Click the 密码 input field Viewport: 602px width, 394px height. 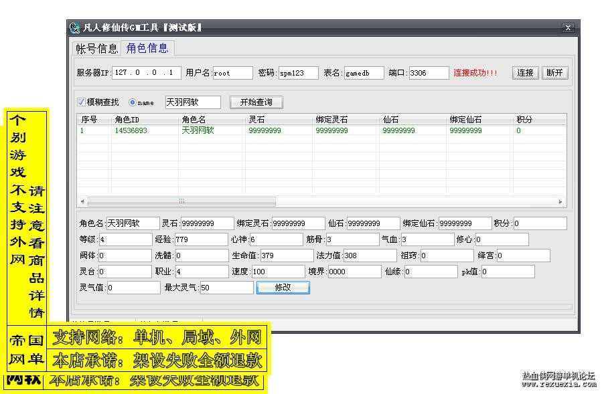coord(298,73)
